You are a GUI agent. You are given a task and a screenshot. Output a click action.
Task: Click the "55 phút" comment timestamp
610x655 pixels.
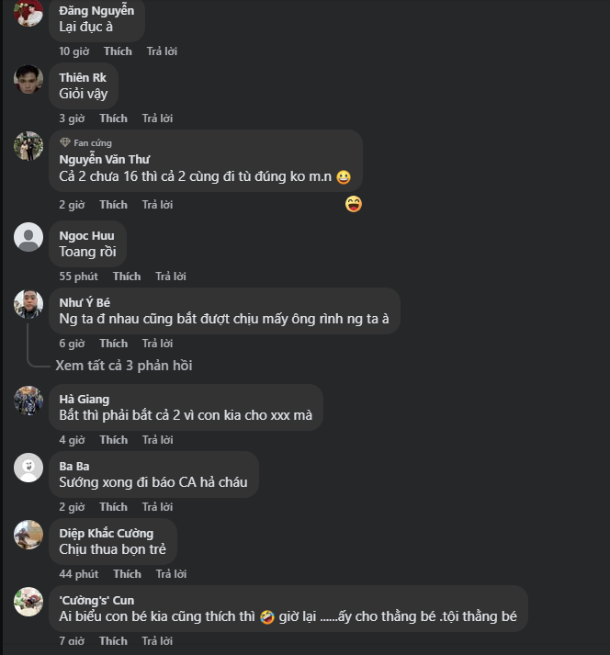(x=79, y=277)
